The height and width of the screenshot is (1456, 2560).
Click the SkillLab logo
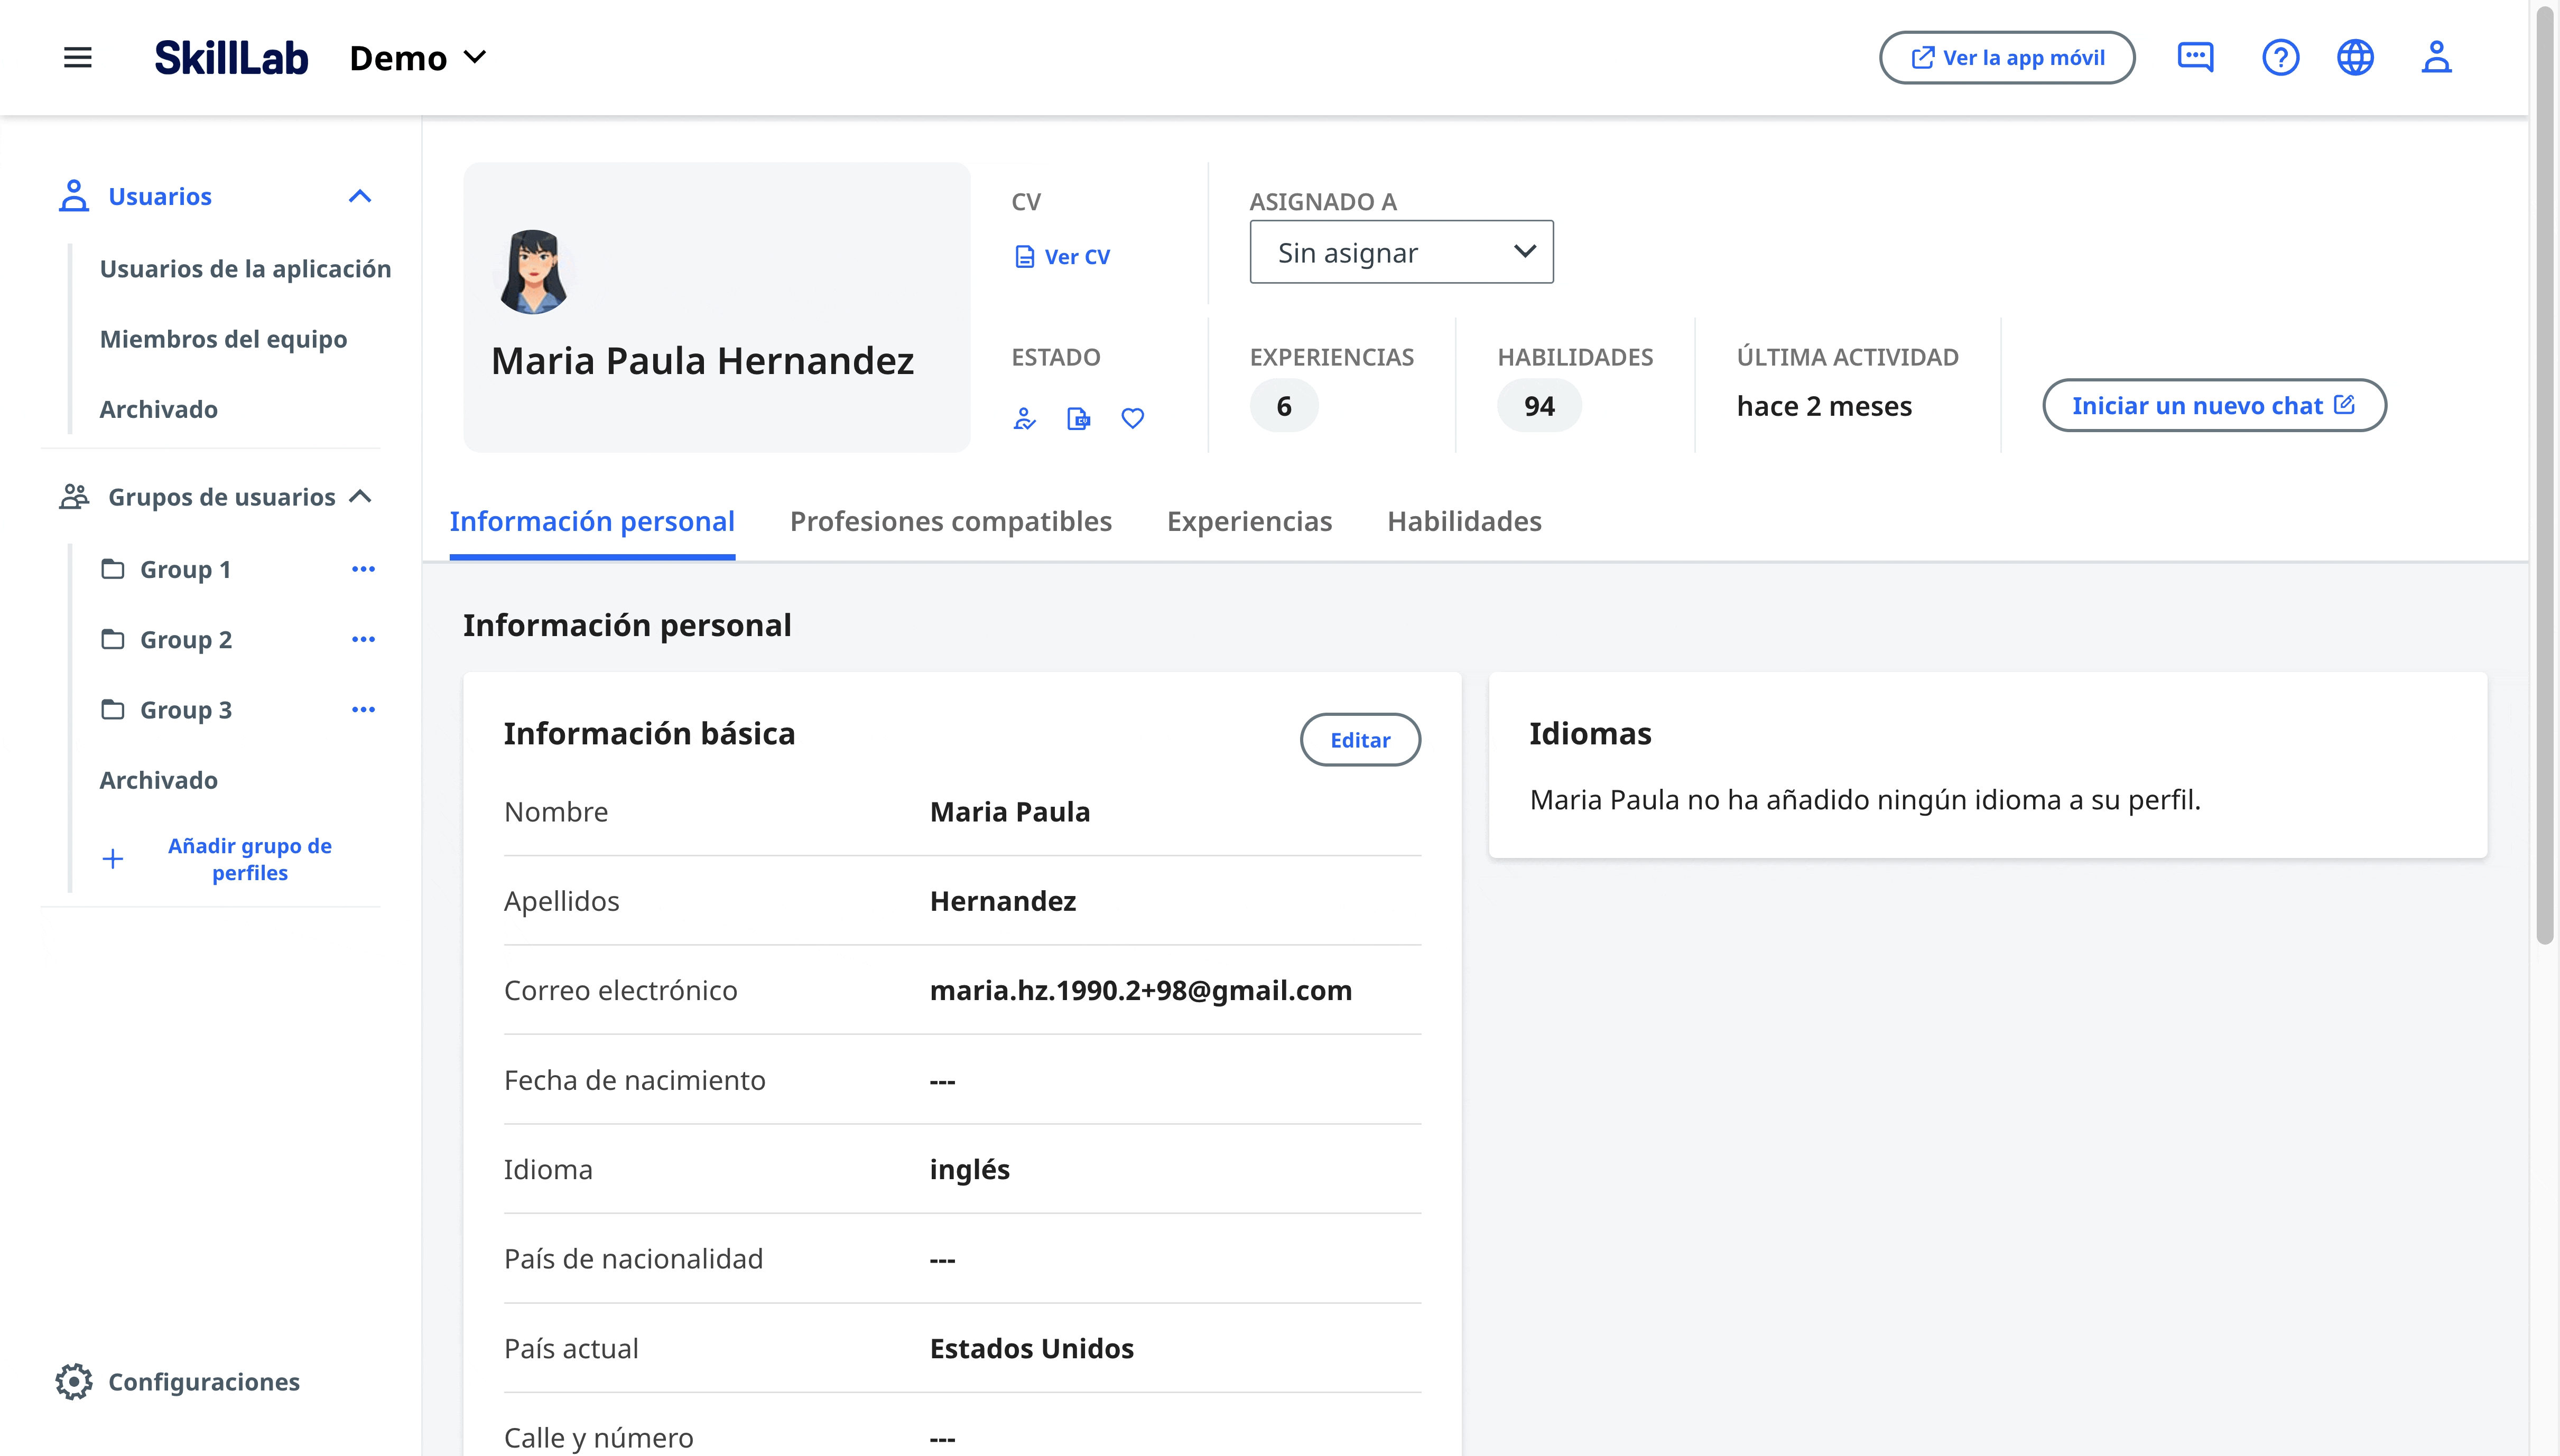coord(231,58)
